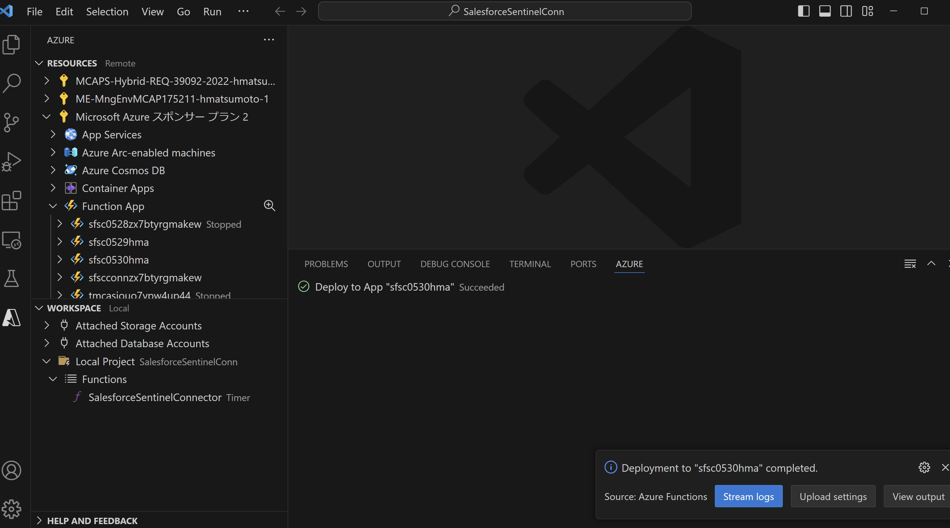
Task: Open notification settings gear icon
Action: click(x=924, y=468)
